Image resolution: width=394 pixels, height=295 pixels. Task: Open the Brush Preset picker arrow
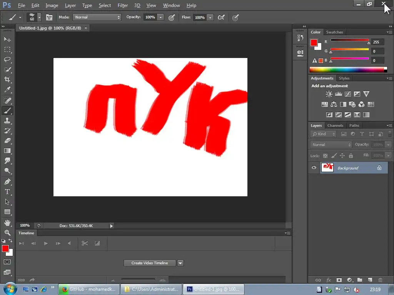click(x=39, y=17)
